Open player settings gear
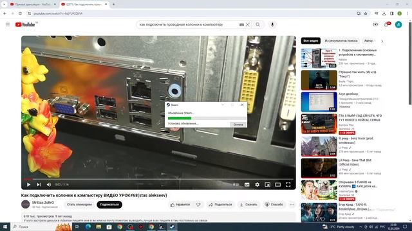The width and height of the screenshot is (412, 231). 257,185
